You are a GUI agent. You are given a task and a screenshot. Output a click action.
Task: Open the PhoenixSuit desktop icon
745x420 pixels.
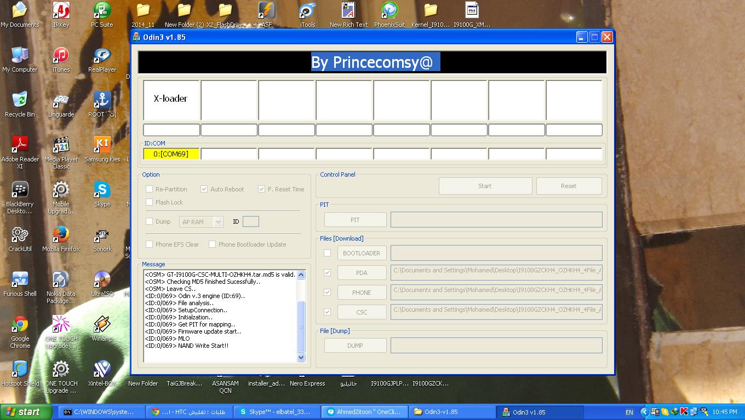(389, 15)
